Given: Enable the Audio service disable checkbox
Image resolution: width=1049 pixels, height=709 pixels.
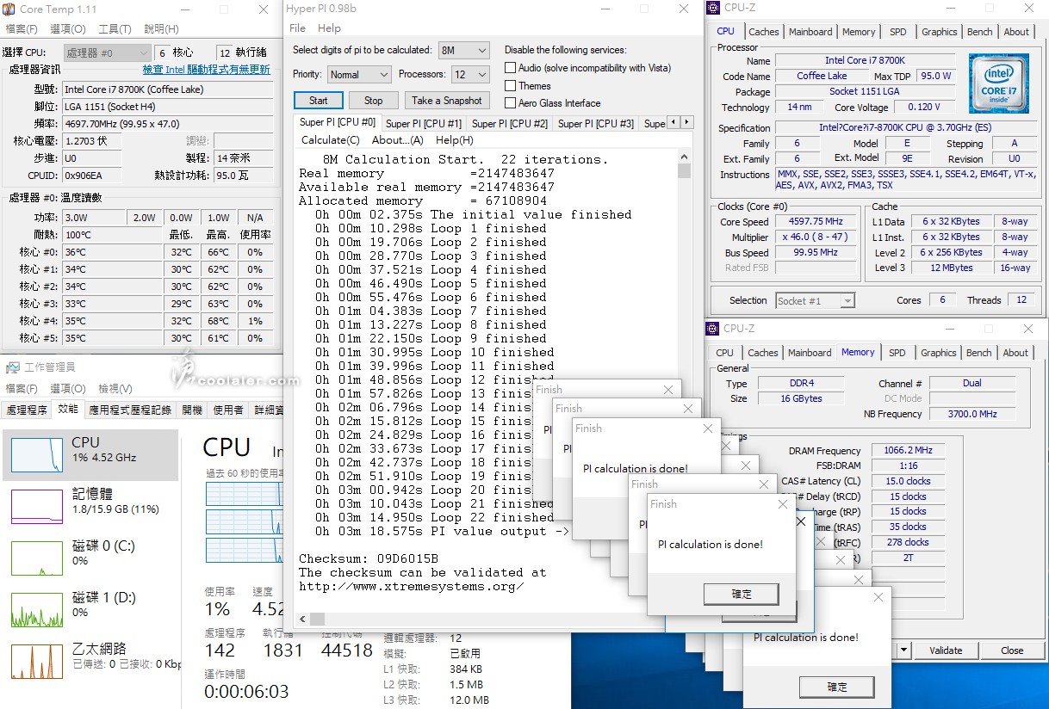Looking at the screenshot, I should point(511,67).
